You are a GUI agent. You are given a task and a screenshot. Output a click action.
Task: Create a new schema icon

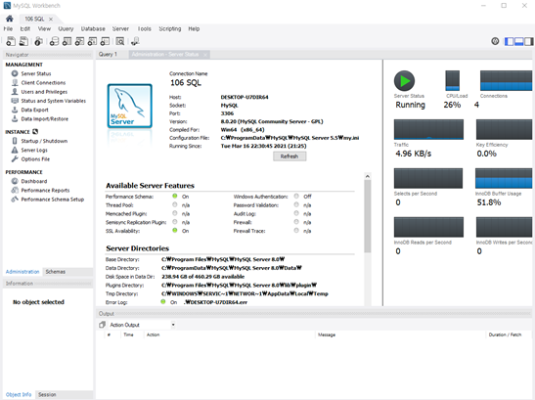coord(54,41)
